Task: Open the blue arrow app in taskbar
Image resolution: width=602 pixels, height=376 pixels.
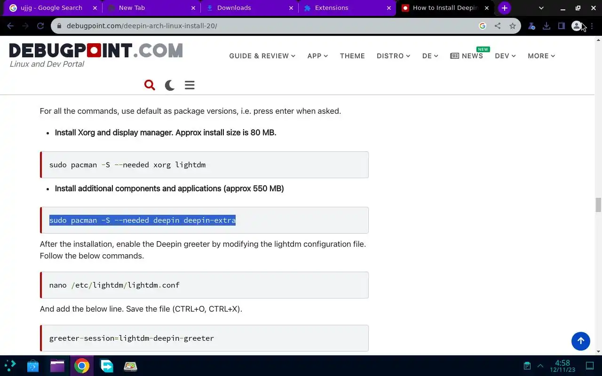Action: pos(107,366)
